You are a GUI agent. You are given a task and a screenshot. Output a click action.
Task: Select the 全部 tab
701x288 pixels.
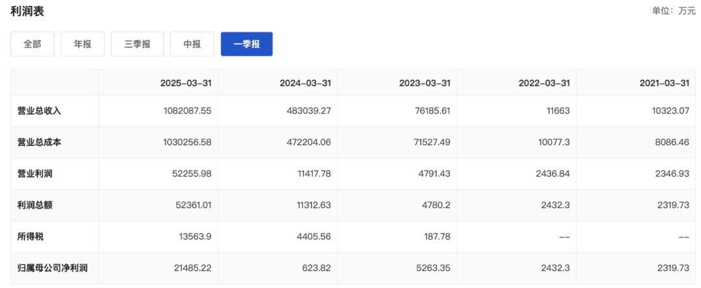tap(32, 44)
